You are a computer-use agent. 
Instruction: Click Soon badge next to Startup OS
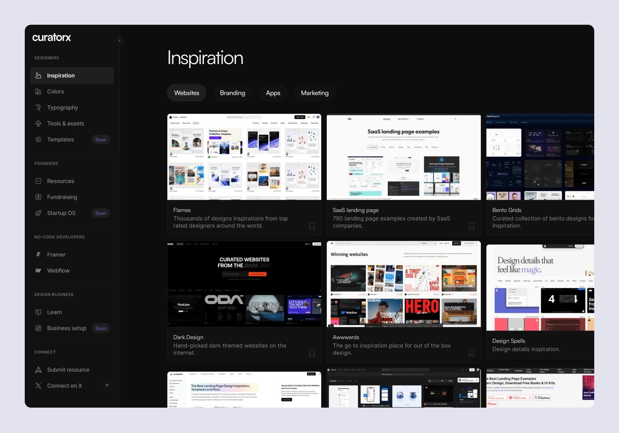click(101, 213)
